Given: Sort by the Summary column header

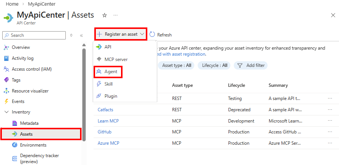Looking at the screenshot, I should [x=278, y=85].
